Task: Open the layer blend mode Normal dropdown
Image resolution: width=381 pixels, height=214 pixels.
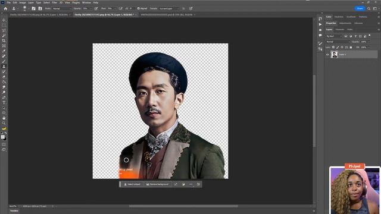Action: tap(338, 42)
